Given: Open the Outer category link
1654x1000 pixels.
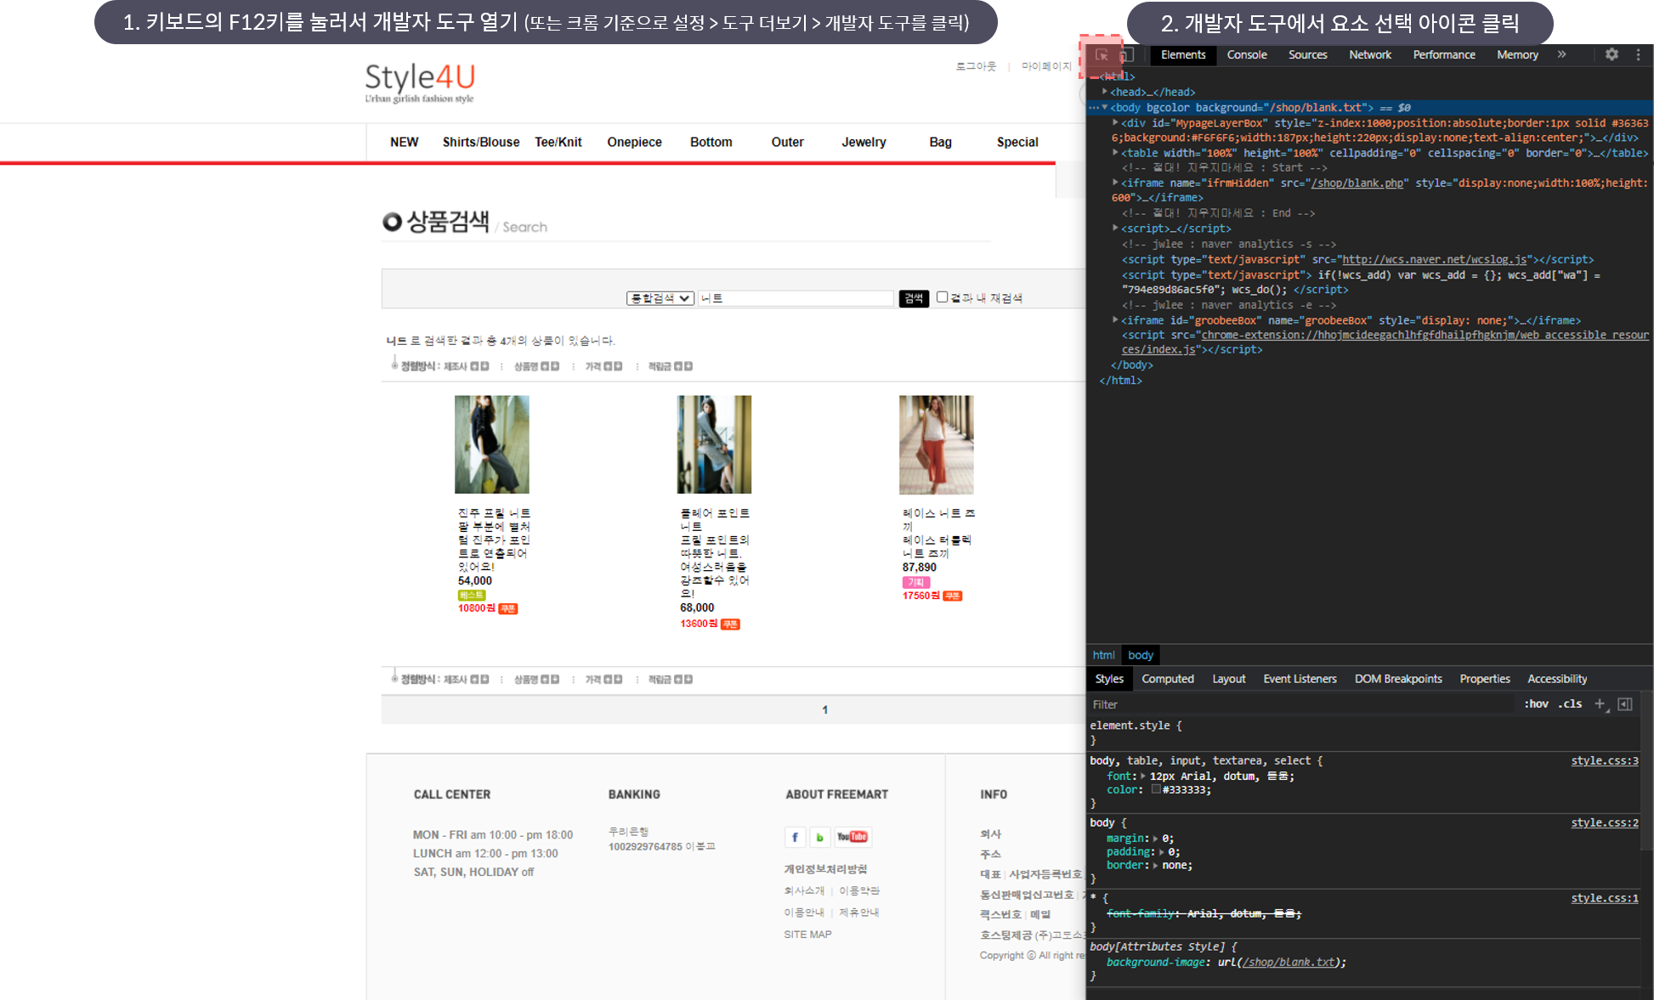Looking at the screenshot, I should [x=787, y=142].
